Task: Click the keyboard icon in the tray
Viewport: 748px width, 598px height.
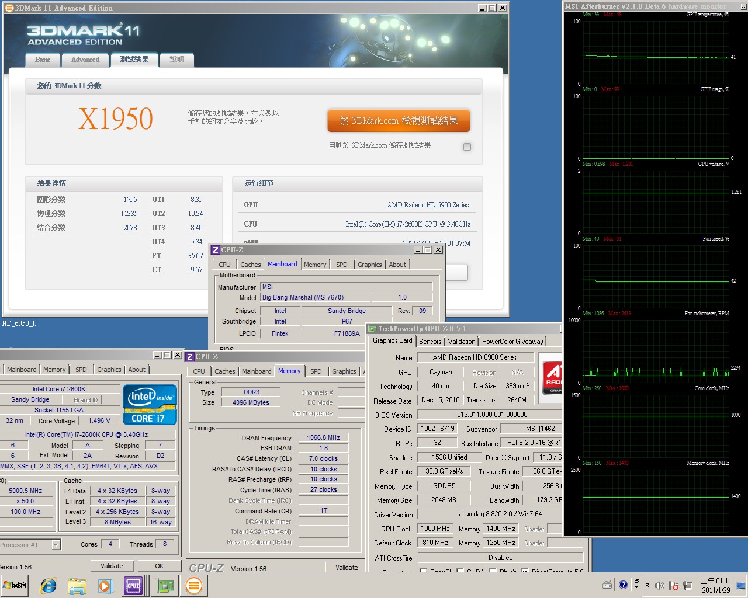Action: [x=607, y=585]
